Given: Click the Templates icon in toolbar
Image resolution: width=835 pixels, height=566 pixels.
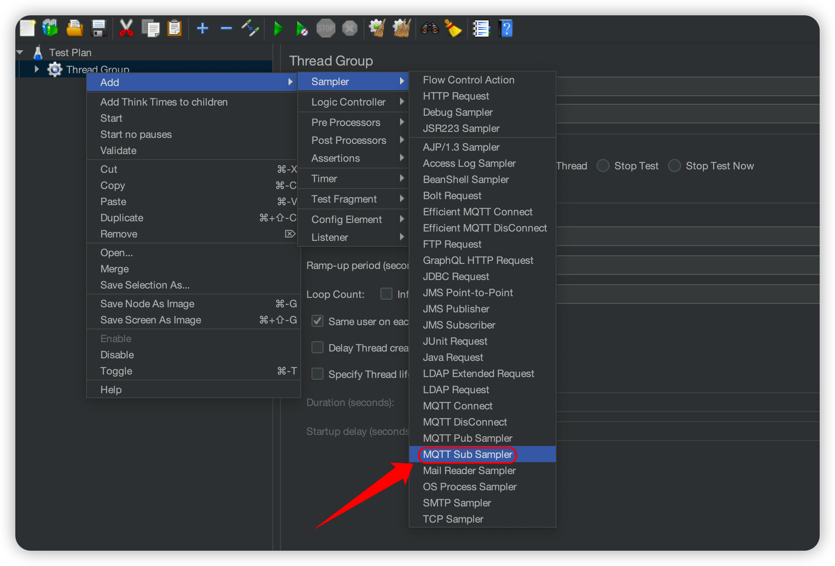Looking at the screenshot, I should point(50,29).
